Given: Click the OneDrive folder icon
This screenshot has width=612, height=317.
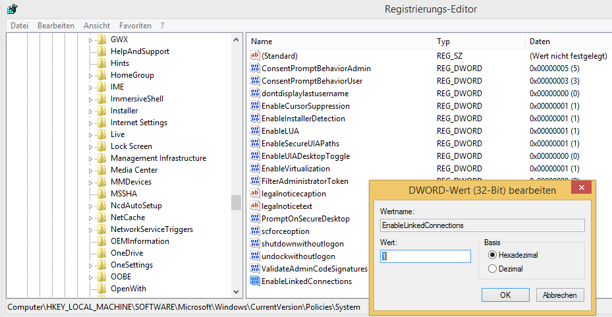Looking at the screenshot, I should coord(101,253).
